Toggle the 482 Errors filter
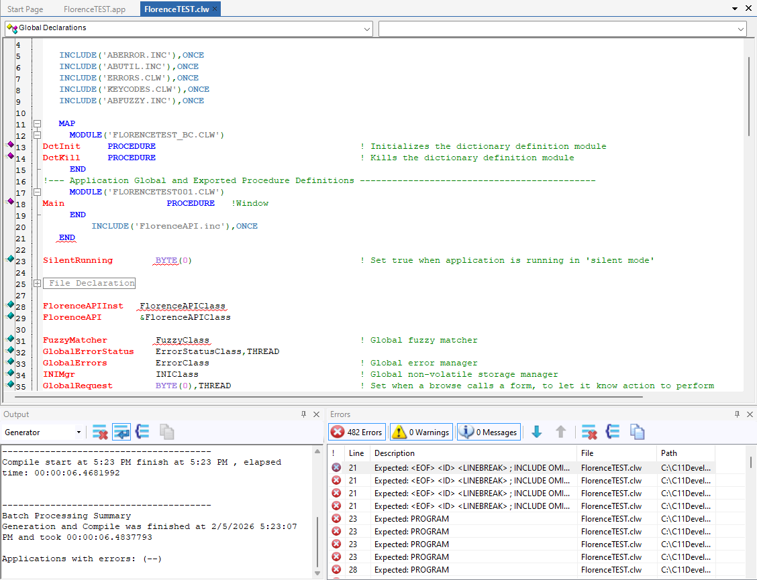This screenshot has height=580, width=757. coord(357,432)
